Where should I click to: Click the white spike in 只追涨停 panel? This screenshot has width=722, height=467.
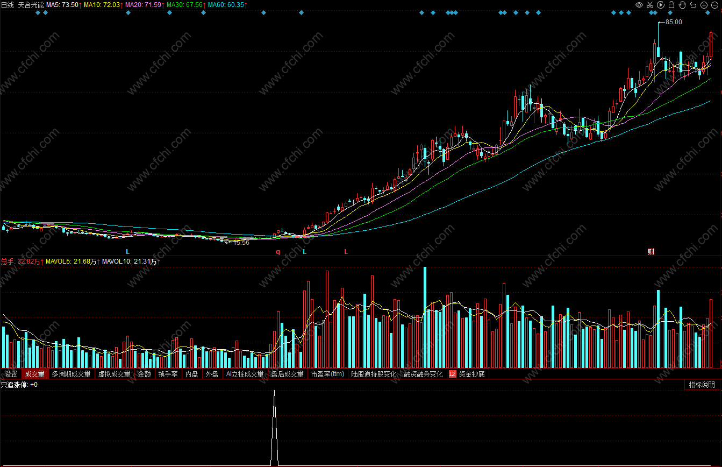275,428
